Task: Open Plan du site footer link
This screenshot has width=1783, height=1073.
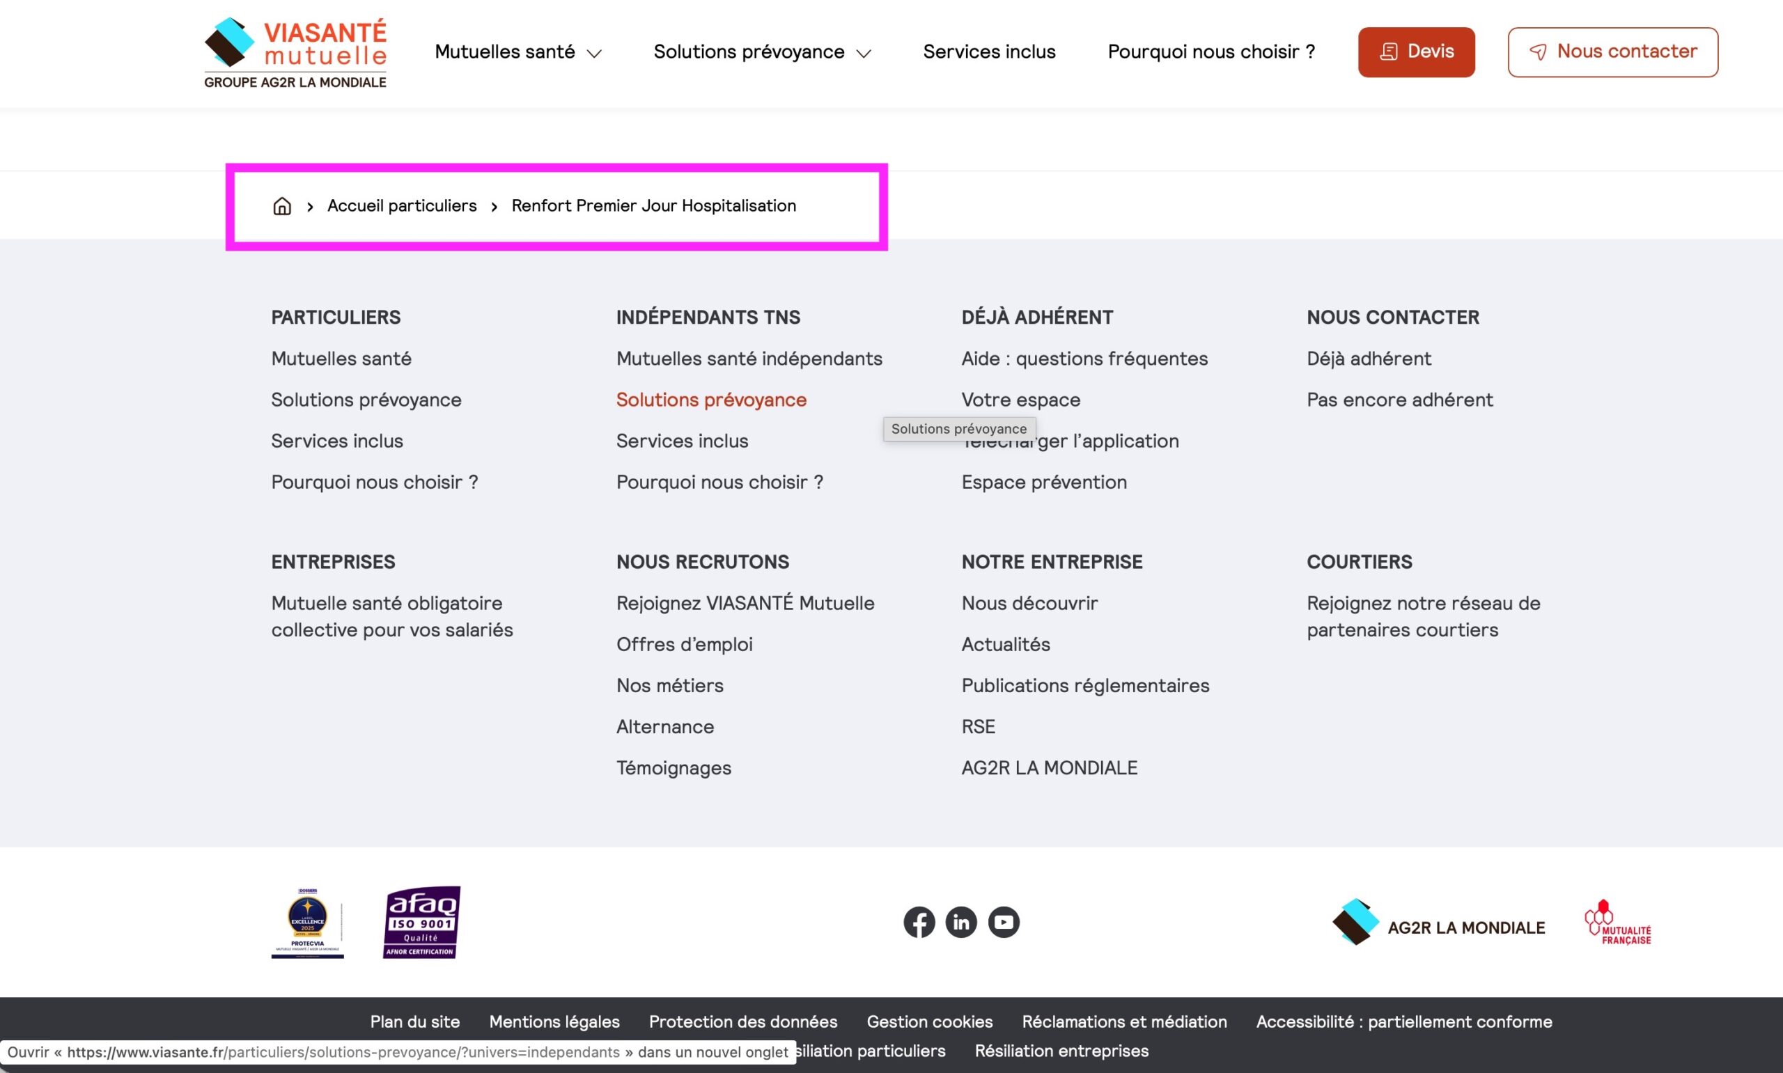Action: click(x=415, y=1021)
